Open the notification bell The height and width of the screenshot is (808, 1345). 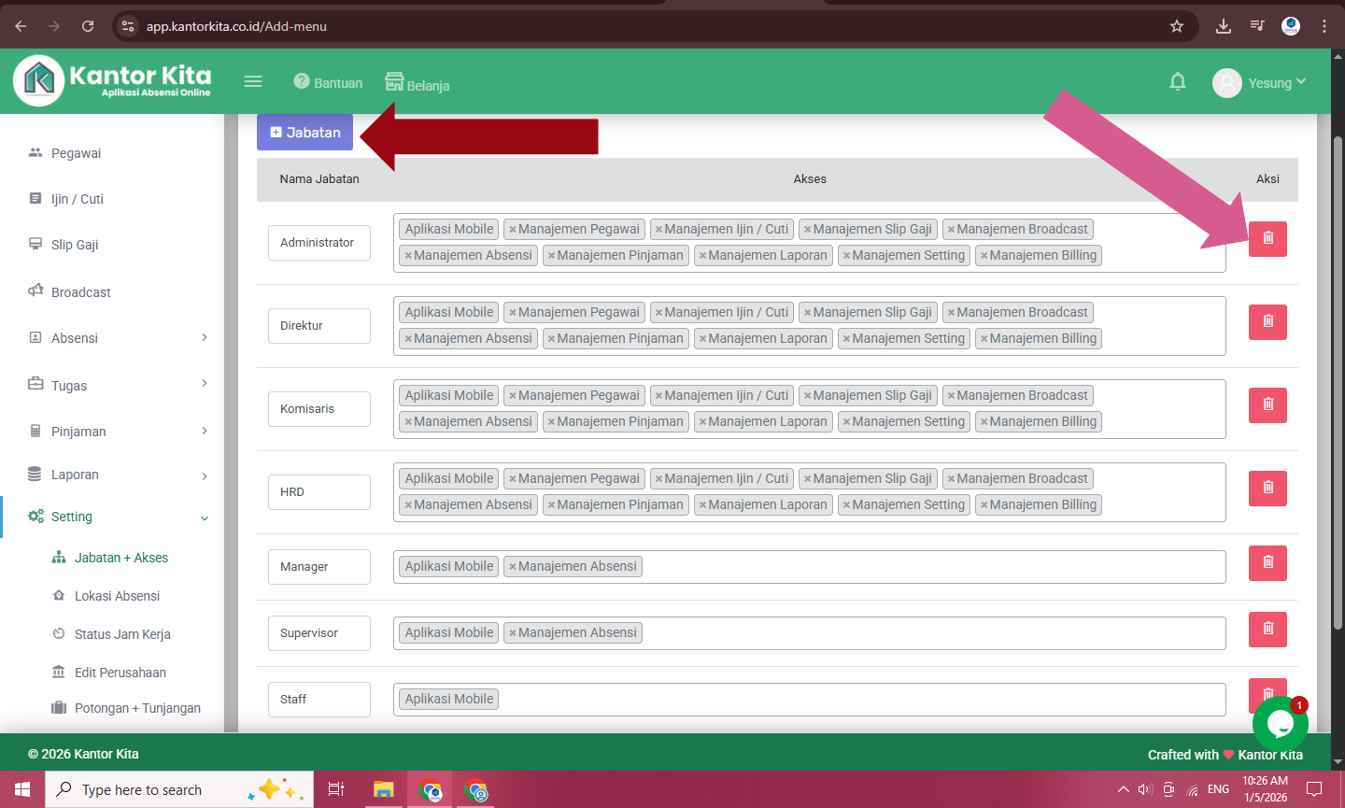[x=1178, y=82]
